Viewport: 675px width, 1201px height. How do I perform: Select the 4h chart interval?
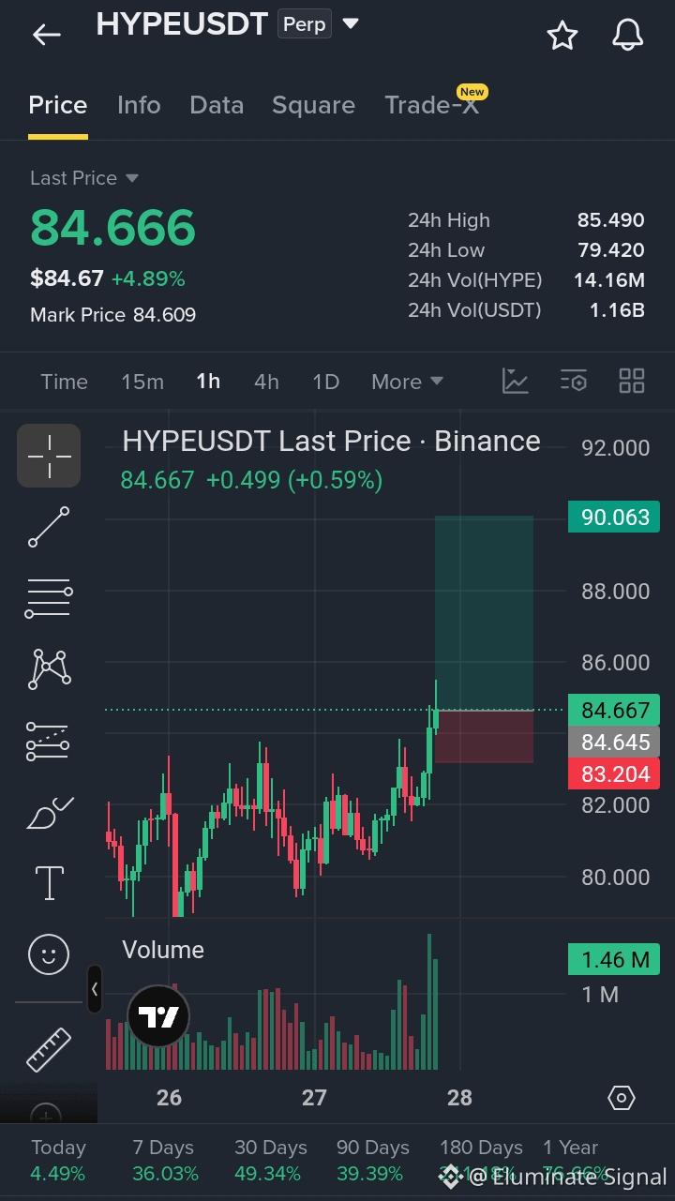[x=266, y=382]
